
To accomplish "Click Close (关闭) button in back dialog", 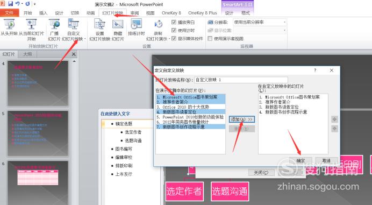I will click(261, 173).
